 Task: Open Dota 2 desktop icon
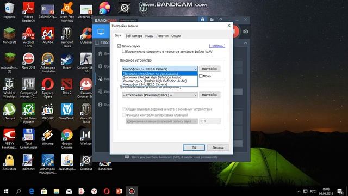pos(67,86)
